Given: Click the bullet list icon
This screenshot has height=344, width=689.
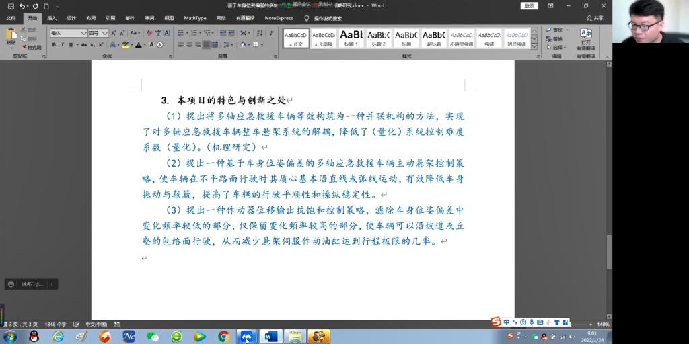Looking at the screenshot, I should point(182,33).
